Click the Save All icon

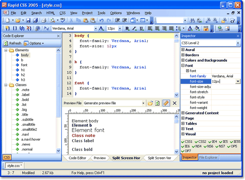pos(36,21)
